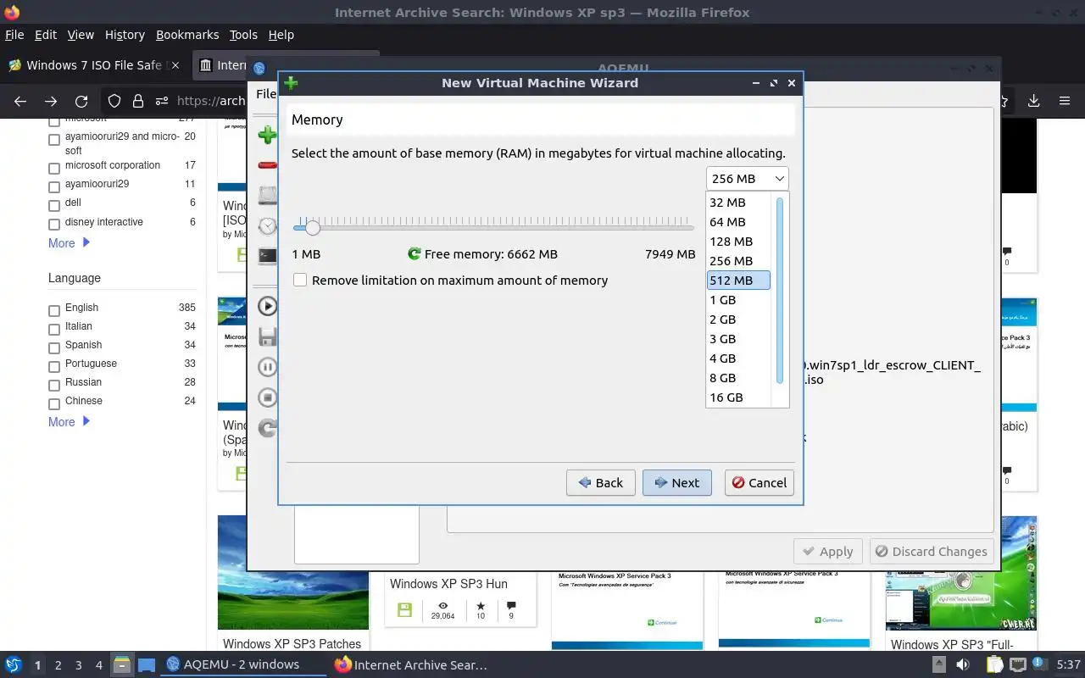
Task: Expand More under the Language filter
Action: [x=69, y=421]
